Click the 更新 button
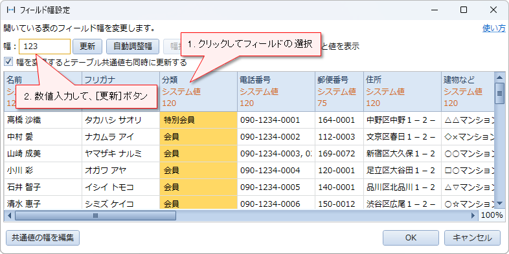 coord(87,47)
